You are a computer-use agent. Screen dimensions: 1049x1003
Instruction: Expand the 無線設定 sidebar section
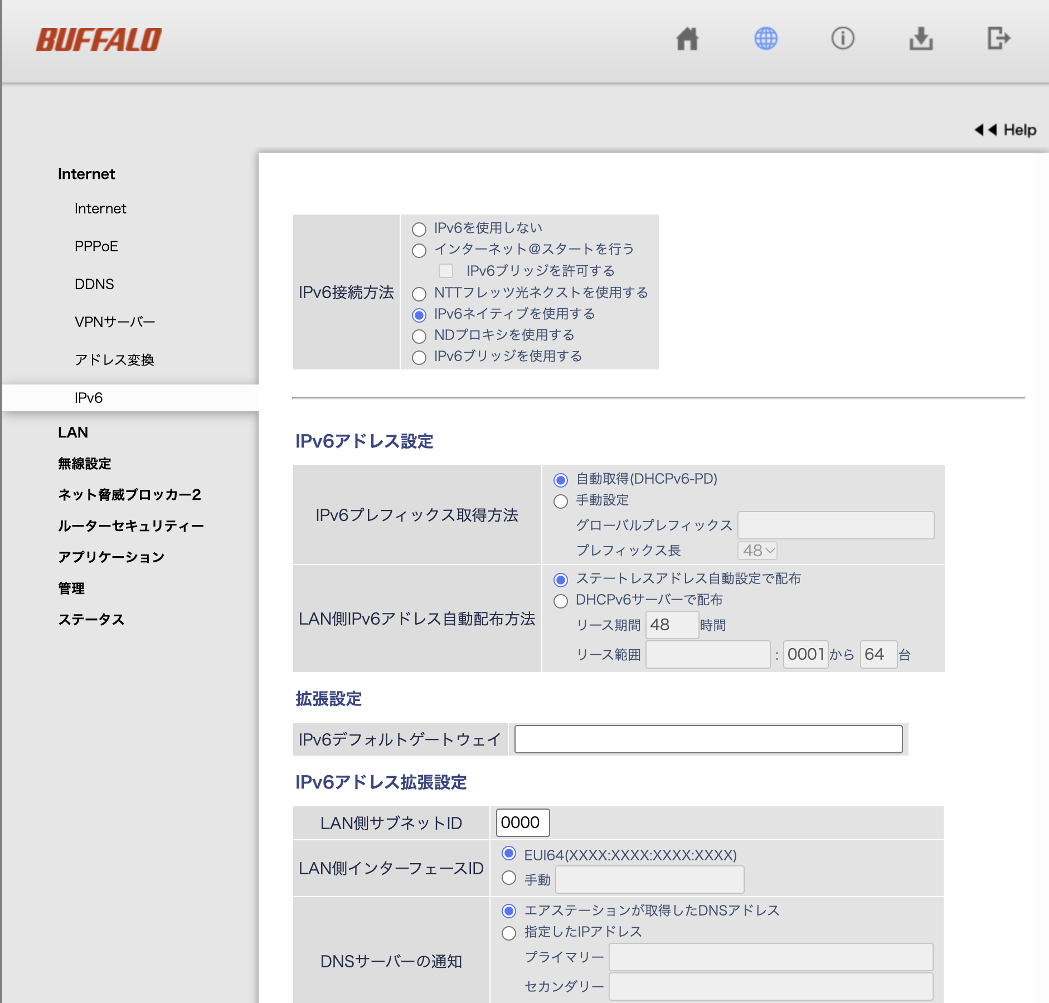[85, 464]
